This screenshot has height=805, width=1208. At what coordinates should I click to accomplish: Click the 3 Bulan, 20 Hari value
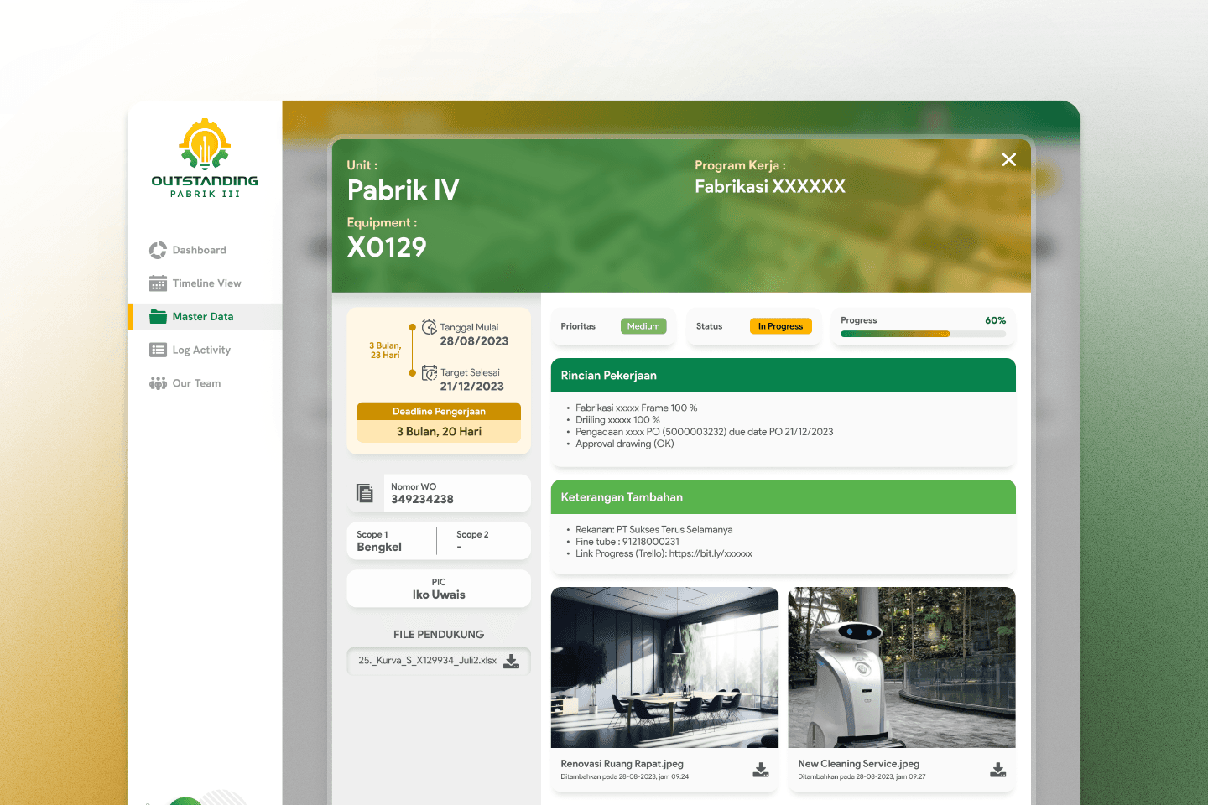point(439,431)
